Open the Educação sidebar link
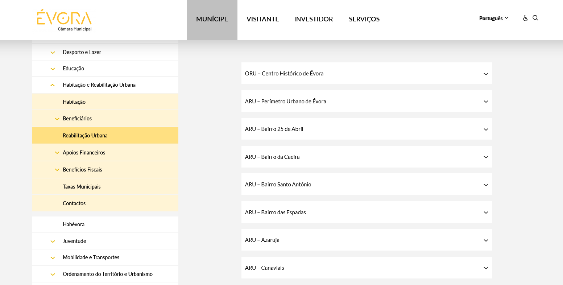The height and width of the screenshot is (285, 563). [74, 69]
